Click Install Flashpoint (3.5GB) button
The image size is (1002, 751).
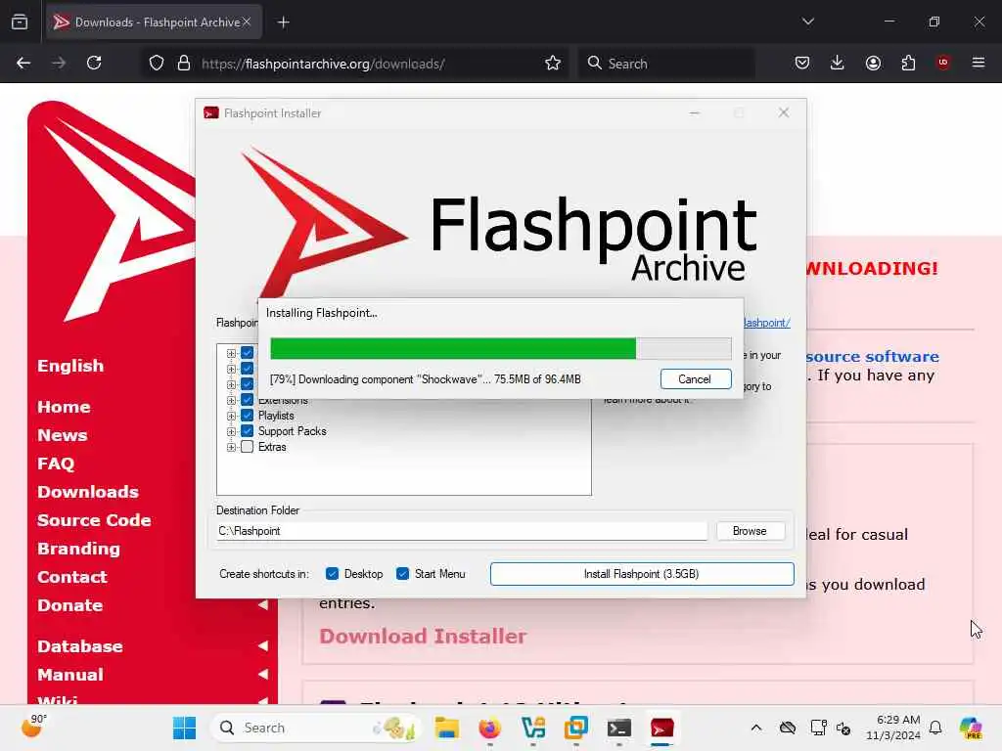642,573
